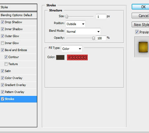Toggle the Color Overlay checkbox
149x133 pixels.
(x=2, y=78)
